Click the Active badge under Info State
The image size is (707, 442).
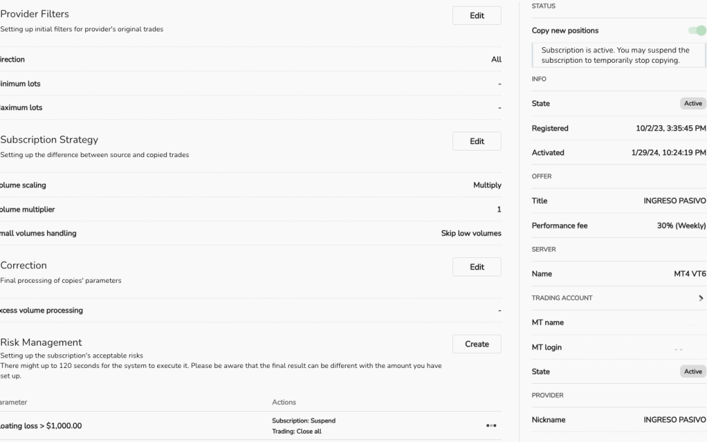(x=693, y=103)
